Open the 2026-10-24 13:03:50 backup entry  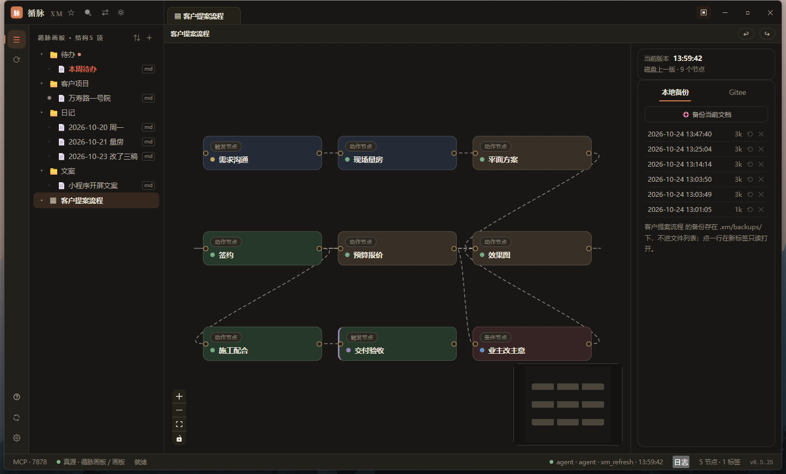(706, 180)
